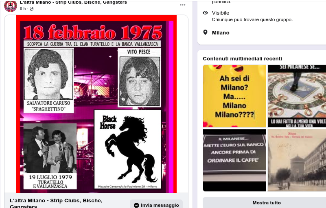Open the 'Sei milanese se...' mosaic thumbnail
This screenshot has width=326, height=208.
[297, 96]
